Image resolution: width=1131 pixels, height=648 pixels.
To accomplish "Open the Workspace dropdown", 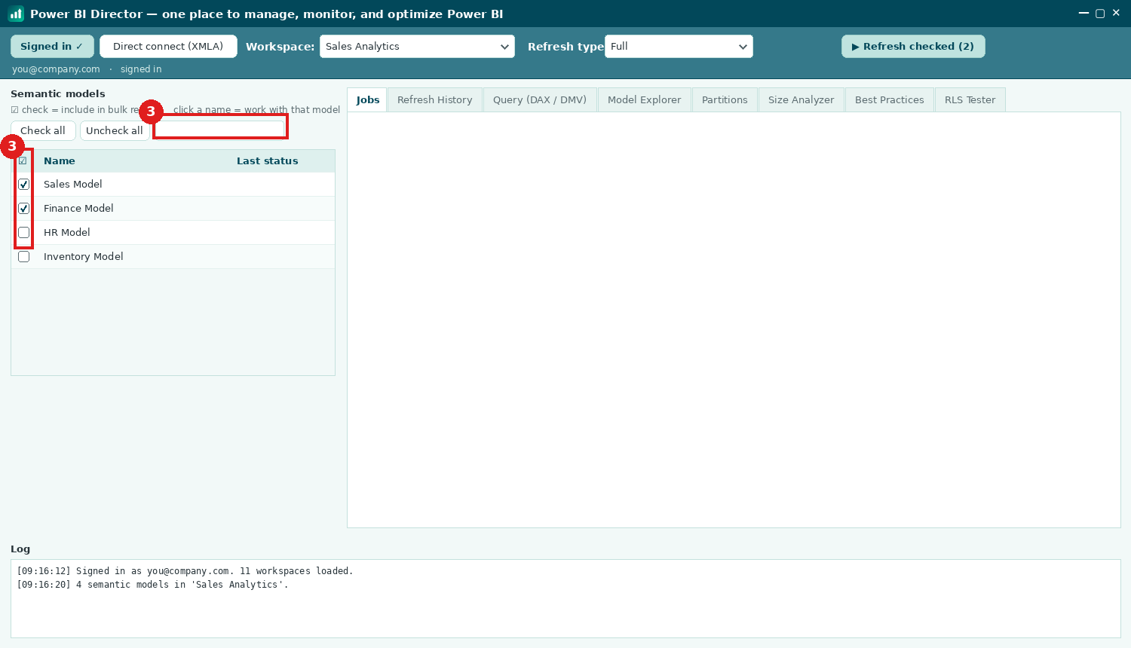I will pyautogui.click(x=417, y=46).
